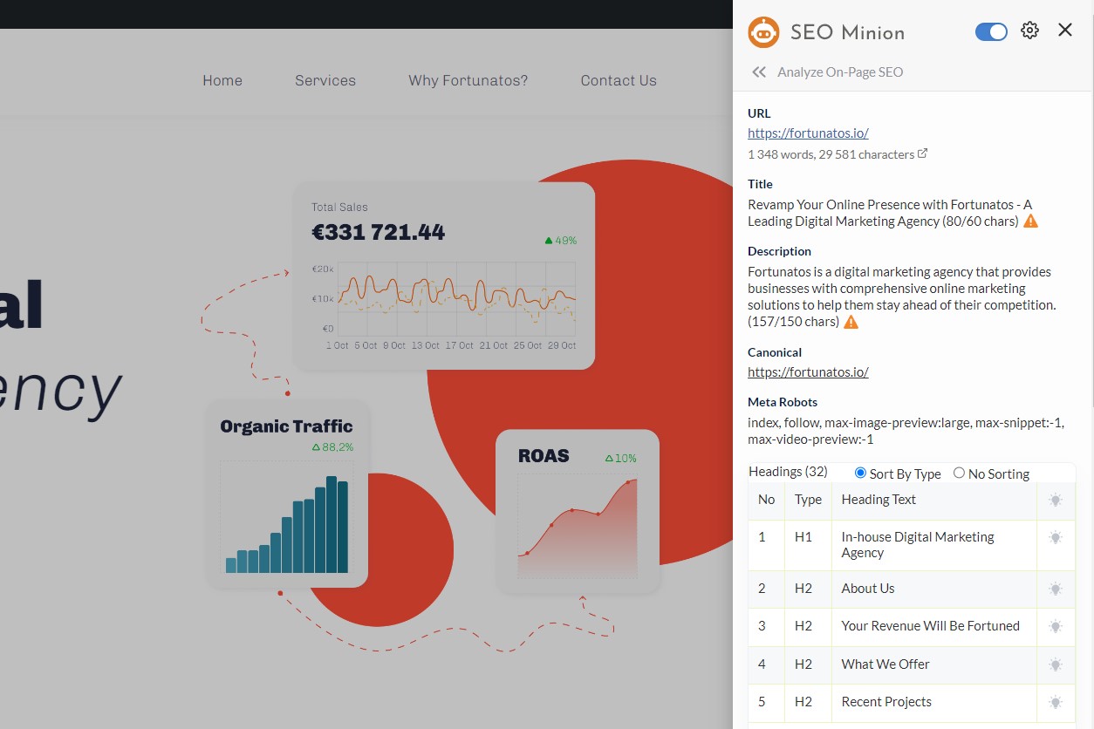
Task: Highlight the Recent Projects heading via lightbulb
Action: [1056, 702]
